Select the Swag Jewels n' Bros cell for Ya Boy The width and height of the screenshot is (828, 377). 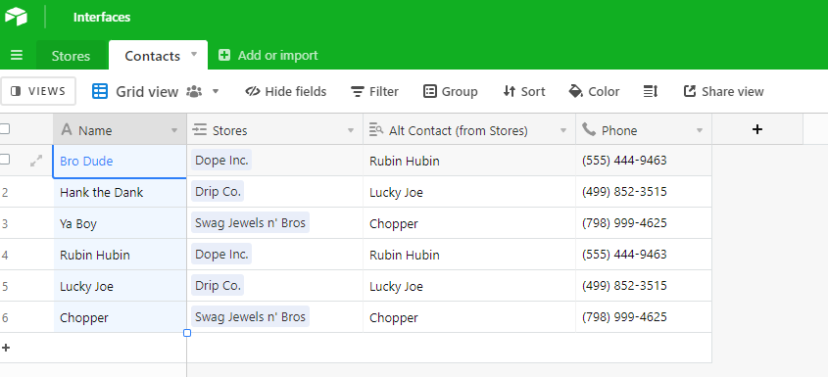[x=275, y=223]
